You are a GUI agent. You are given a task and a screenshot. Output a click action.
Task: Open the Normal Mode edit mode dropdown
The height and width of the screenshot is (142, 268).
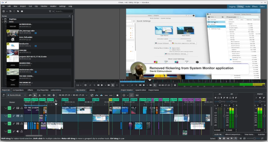tap(16, 95)
